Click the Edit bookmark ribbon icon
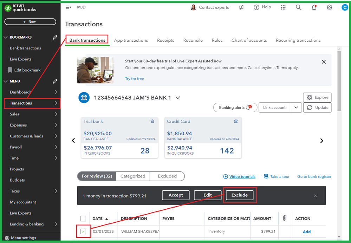Image resolution: width=351 pixels, height=243 pixels. coord(10,70)
